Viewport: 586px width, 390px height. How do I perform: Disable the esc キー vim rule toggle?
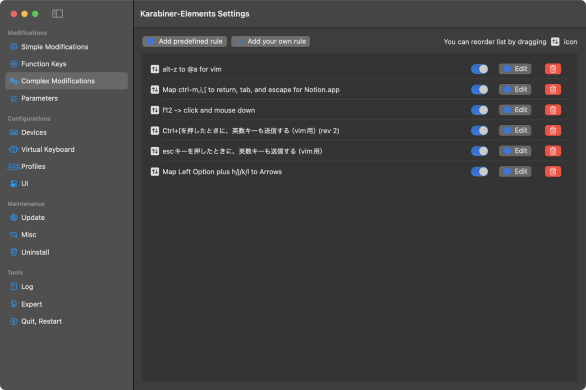480,151
